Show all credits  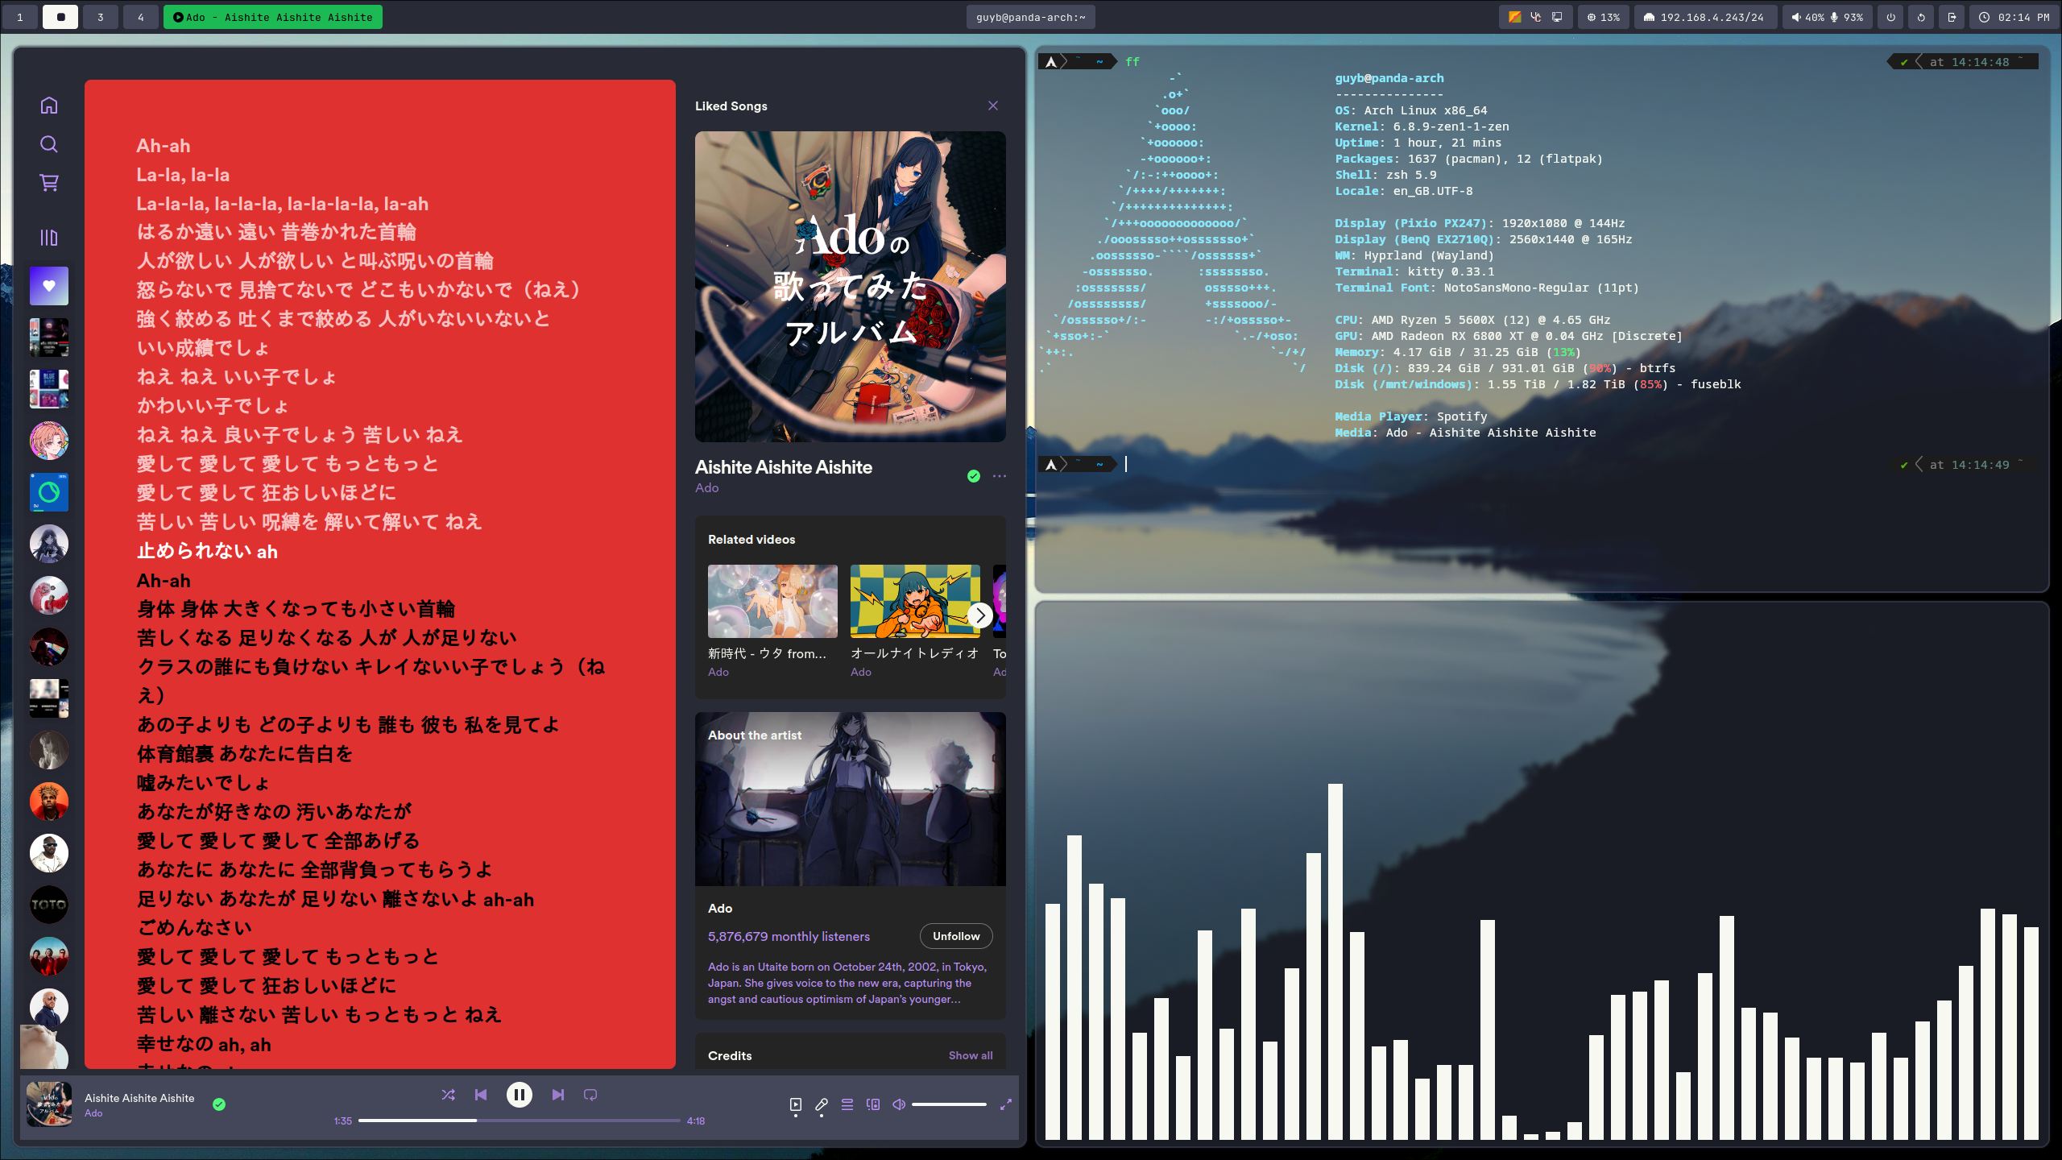[971, 1055]
